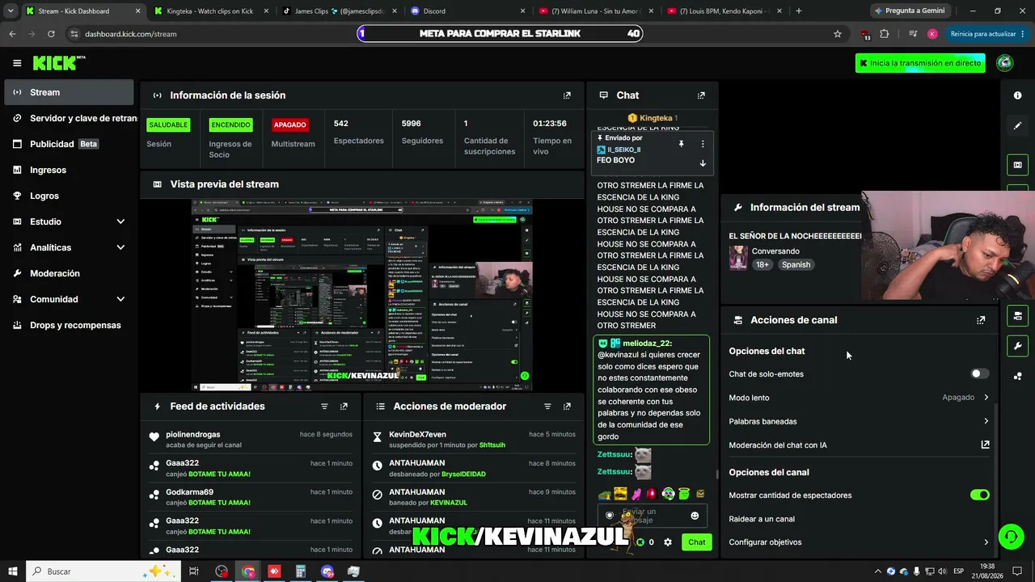Open Windows Start menu
This screenshot has height=582, width=1035.
tap(13, 571)
